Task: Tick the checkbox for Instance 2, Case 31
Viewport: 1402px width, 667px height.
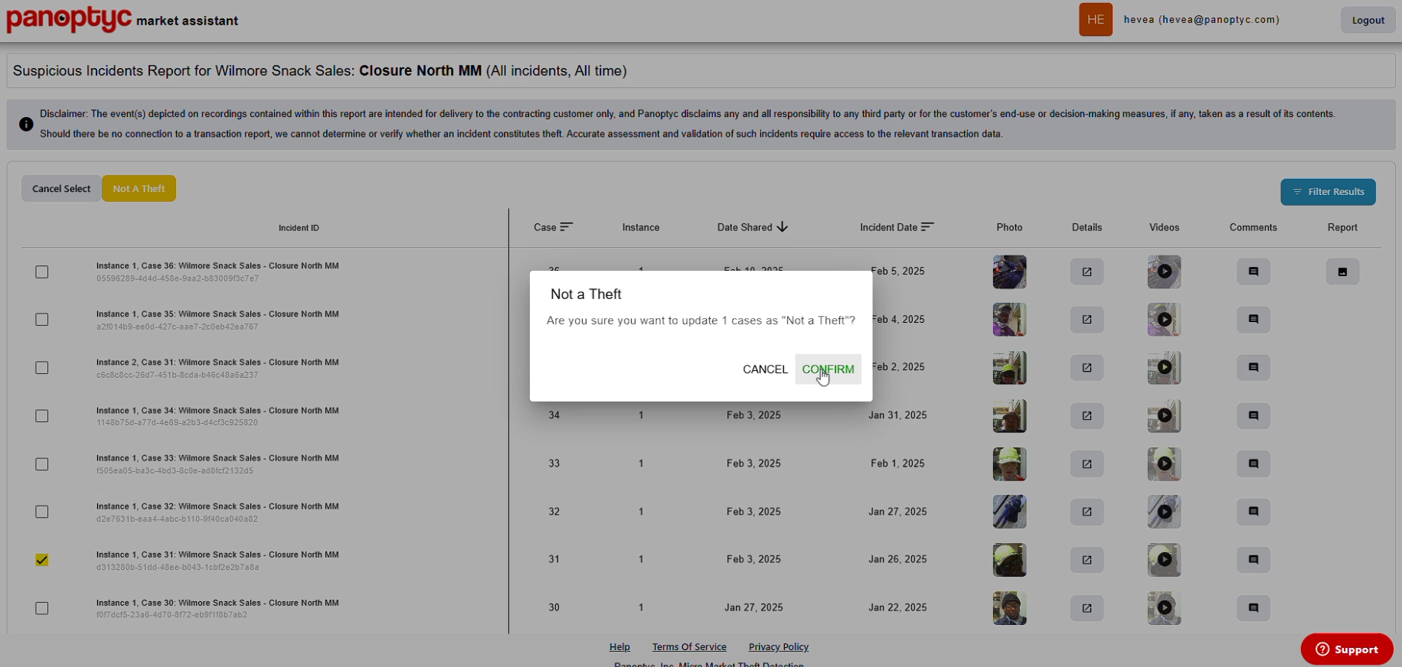Action: click(x=42, y=368)
